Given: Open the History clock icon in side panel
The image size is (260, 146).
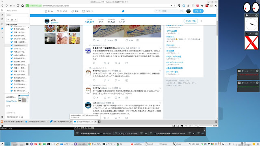Looking at the screenshot, I should pyautogui.click(x=2, y=24).
